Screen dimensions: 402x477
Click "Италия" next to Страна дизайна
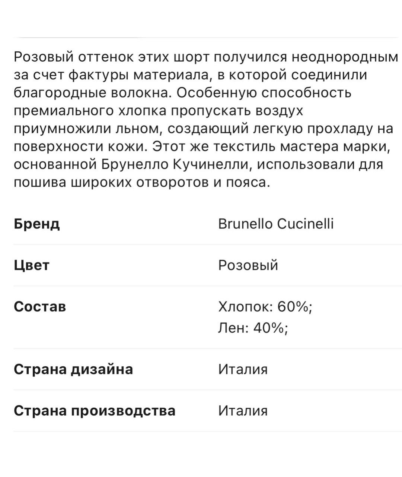pos(243,369)
